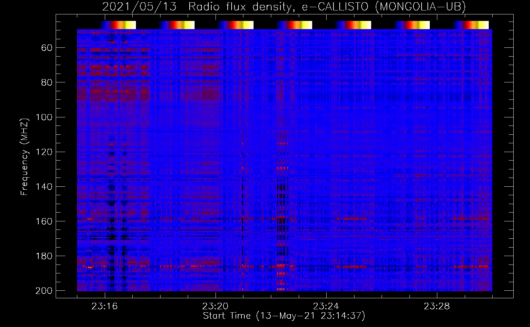Select the 200 frequency tick label
Screen dimensions: 530x327
[x=44, y=291]
